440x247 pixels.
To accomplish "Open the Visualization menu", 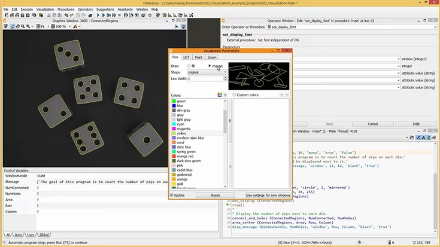I will click(45, 10).
